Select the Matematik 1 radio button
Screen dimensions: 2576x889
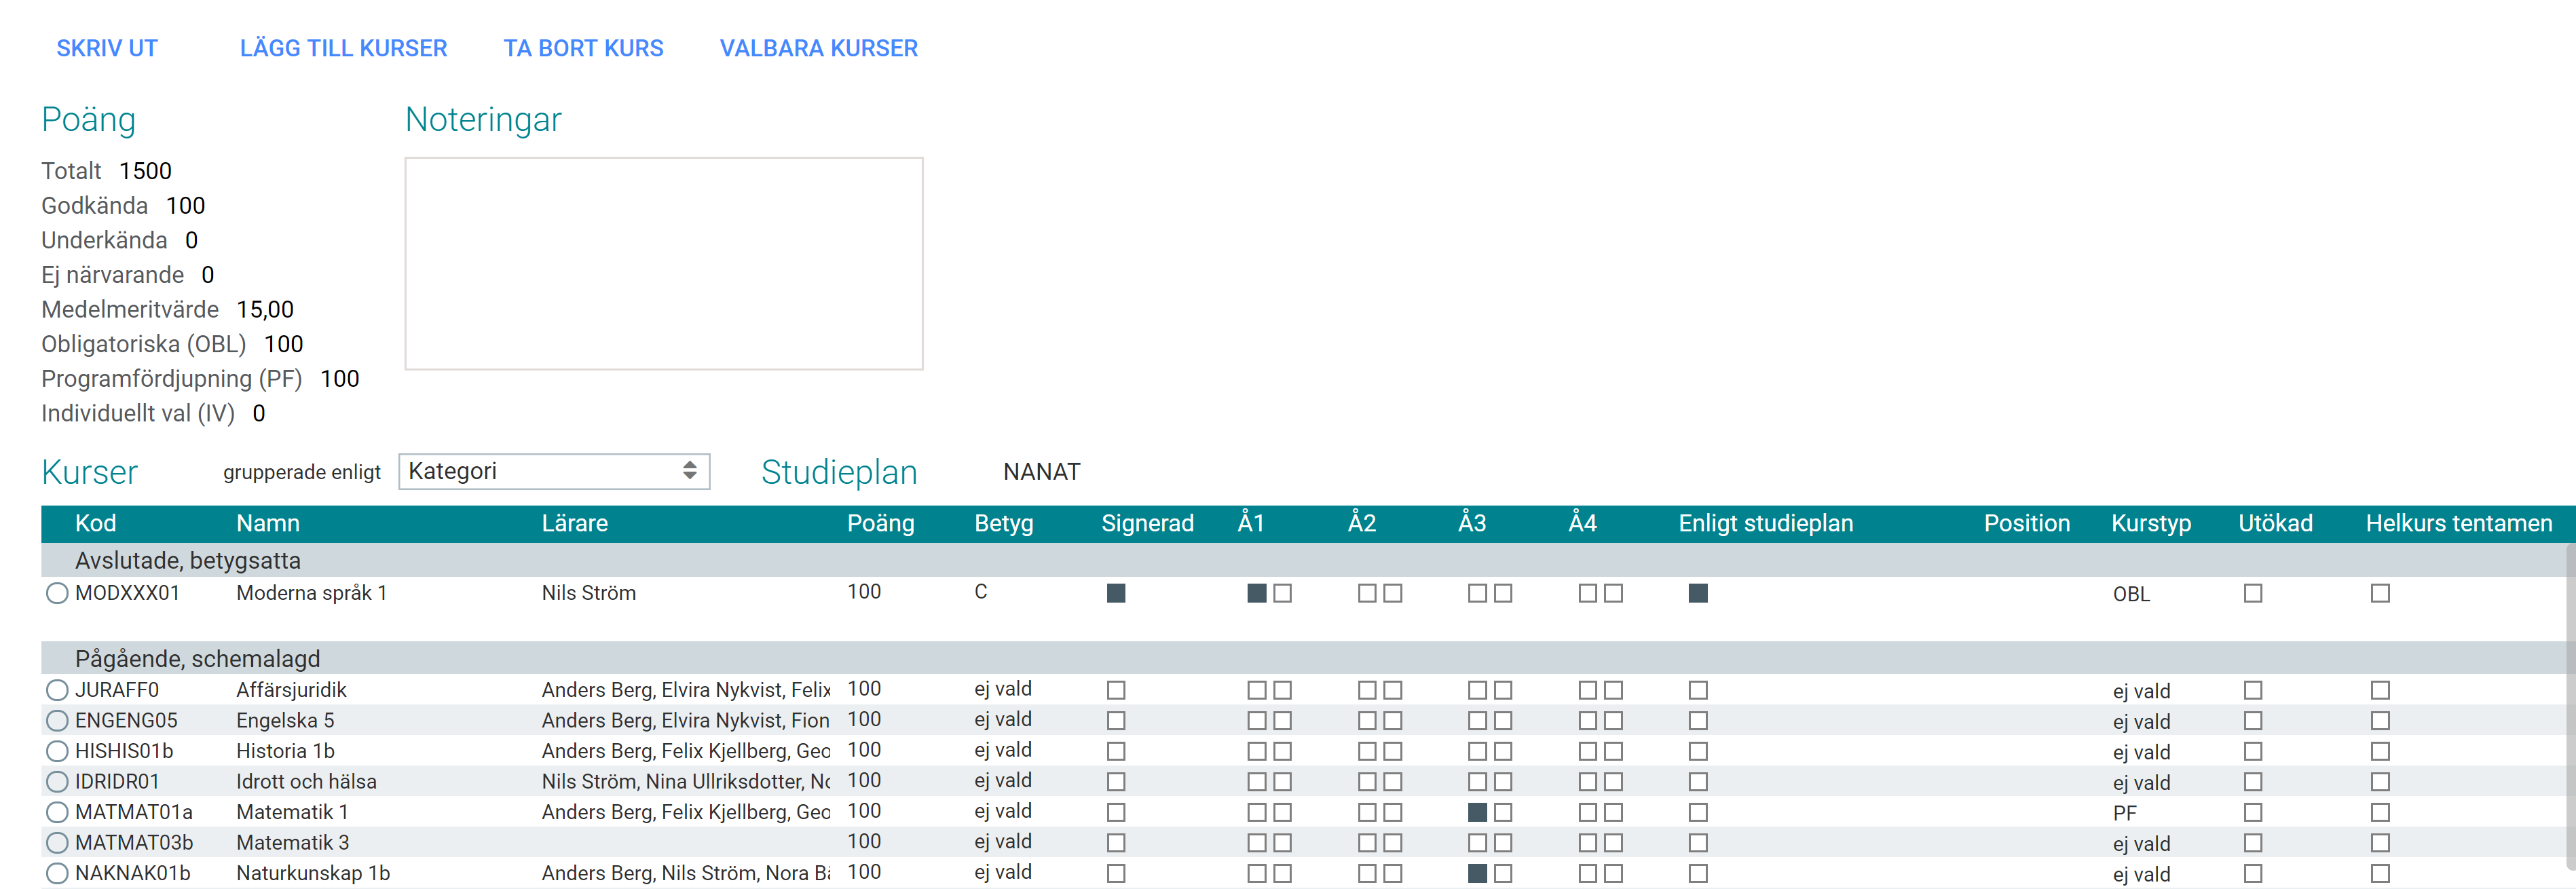[57, 812]
